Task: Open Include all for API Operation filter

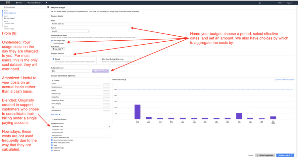Action: click(106, 110)
